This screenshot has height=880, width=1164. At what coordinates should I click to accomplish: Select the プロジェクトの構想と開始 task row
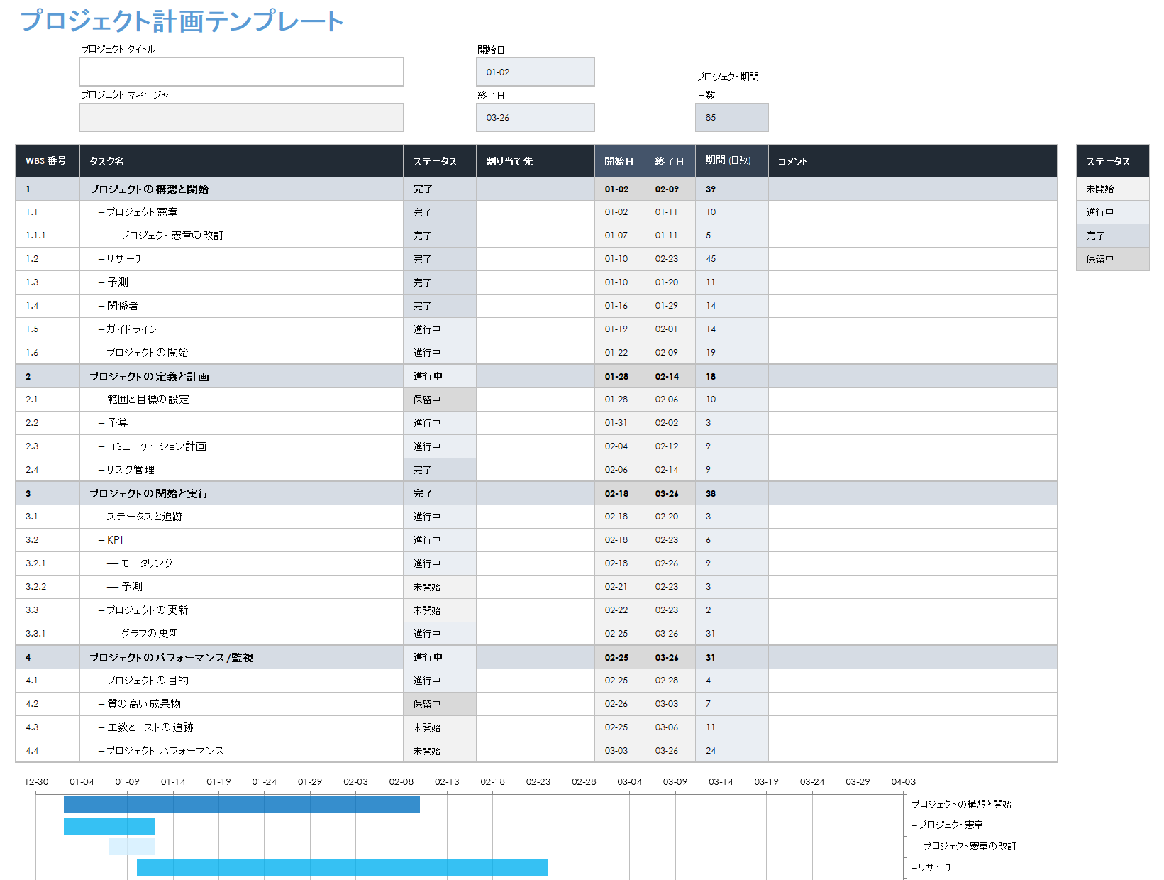536,189
